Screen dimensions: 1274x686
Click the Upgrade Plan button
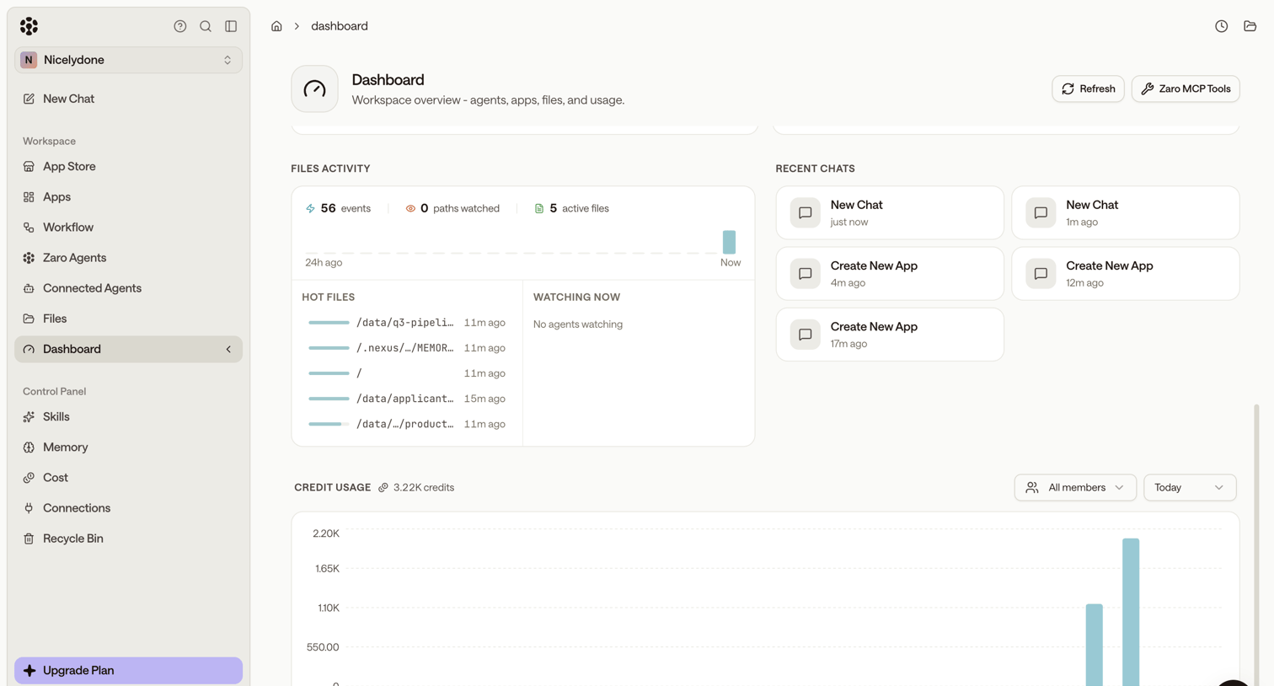128,671
